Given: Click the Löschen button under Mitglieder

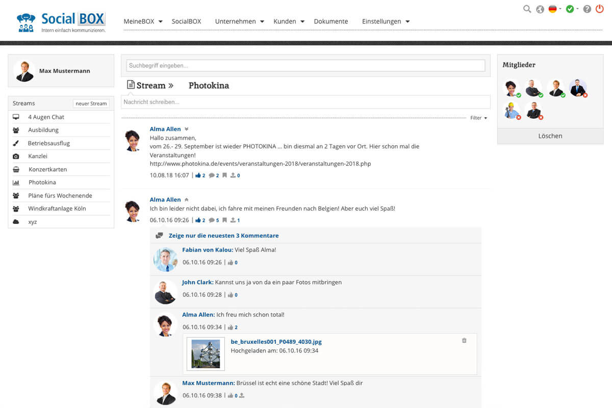Looking at the screenshot, I should click(x=550, y=136).
